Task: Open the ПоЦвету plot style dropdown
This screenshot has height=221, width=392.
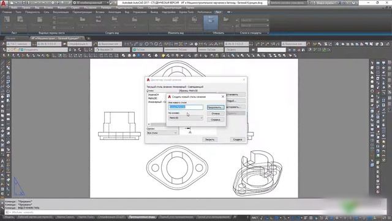Action: pyautogui.click(x=236, y=50)
